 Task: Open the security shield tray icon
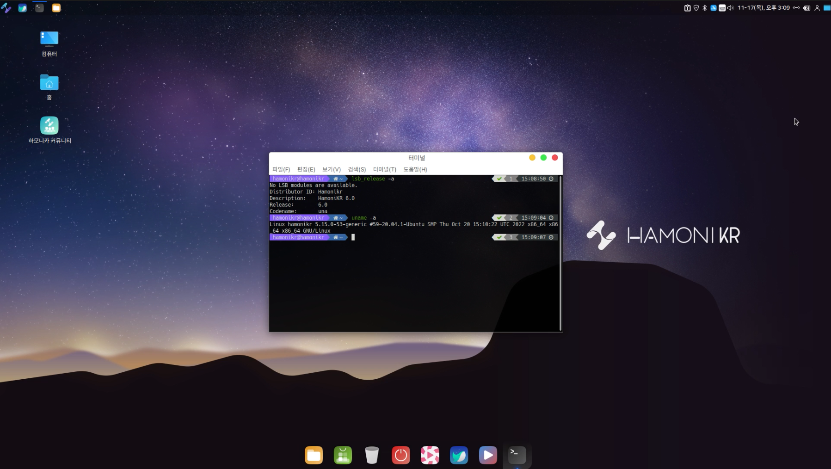point(696,8)
